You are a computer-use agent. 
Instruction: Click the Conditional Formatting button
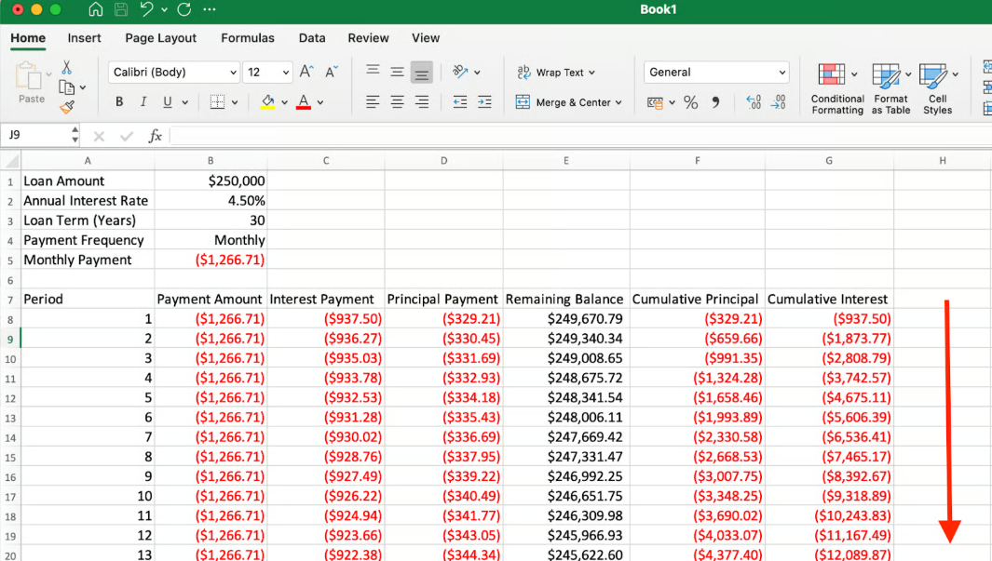836,89
